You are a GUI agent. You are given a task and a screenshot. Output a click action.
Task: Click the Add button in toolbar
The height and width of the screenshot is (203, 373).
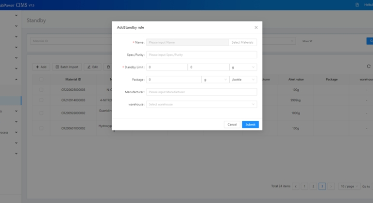(x=41, y=67)
